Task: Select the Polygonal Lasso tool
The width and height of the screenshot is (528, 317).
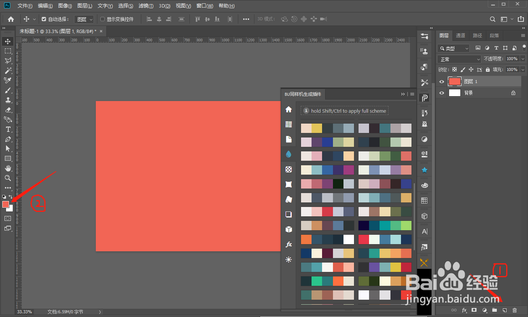Action: 8,61
